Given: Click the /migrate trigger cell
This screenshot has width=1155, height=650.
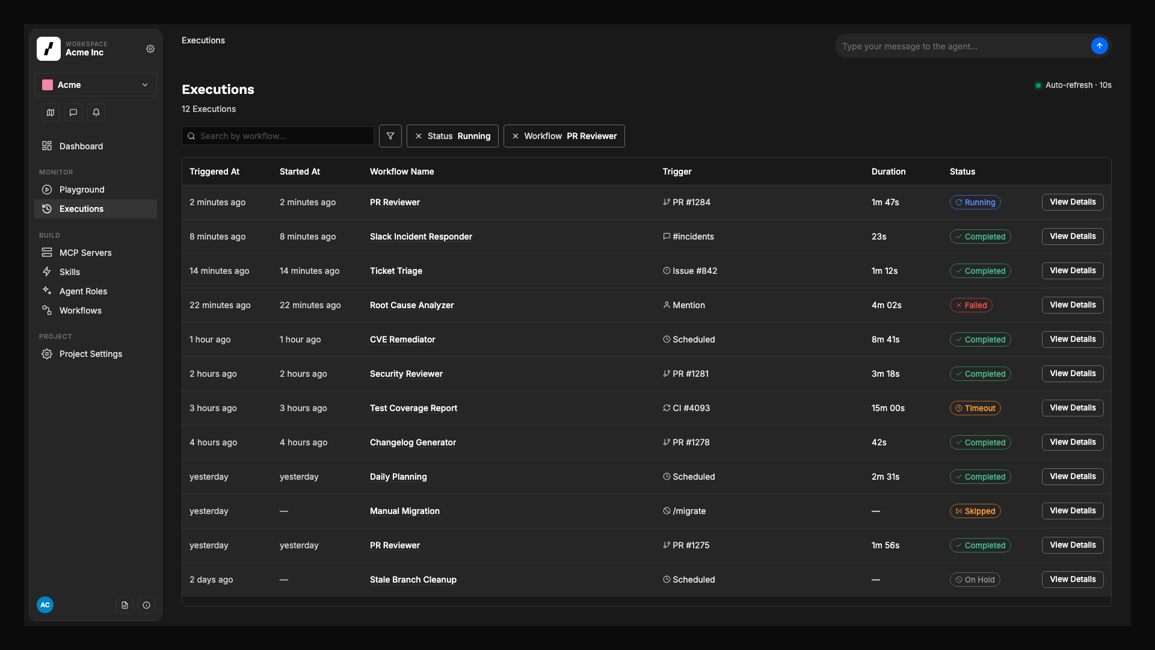Looking at the screenshot, I should (x=685, y=511).
